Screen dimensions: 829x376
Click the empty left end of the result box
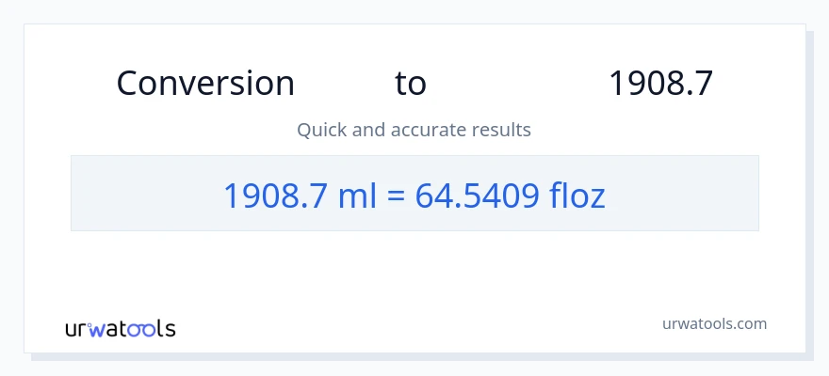coord(122,194)
